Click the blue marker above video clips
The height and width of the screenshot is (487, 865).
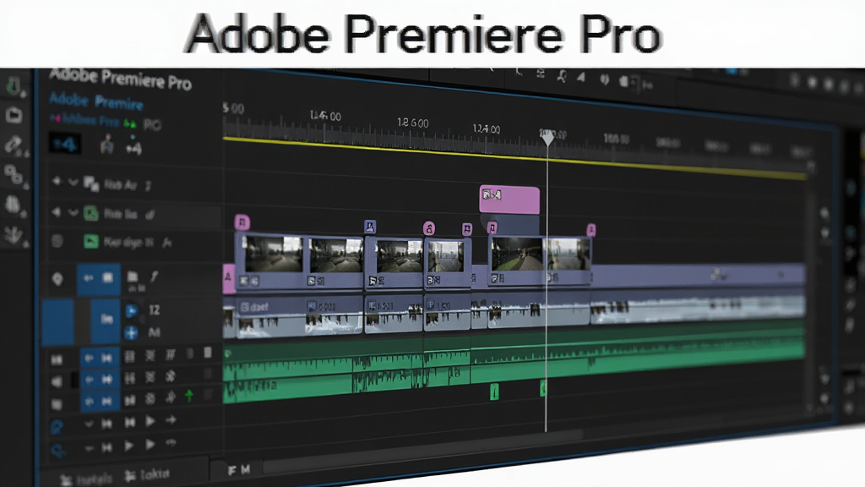[370, 227]
